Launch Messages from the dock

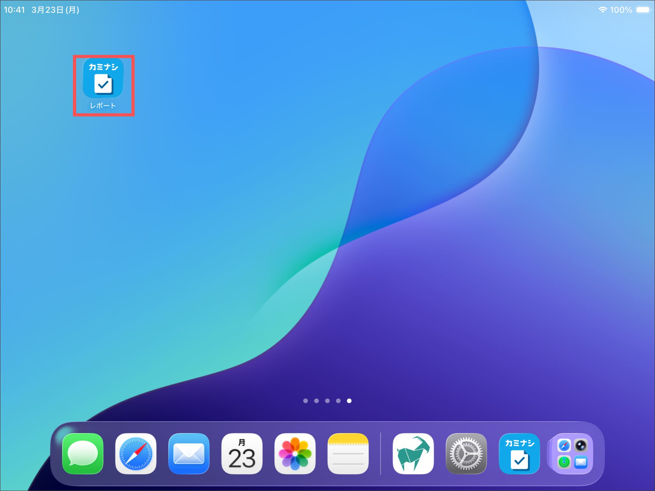83,453
